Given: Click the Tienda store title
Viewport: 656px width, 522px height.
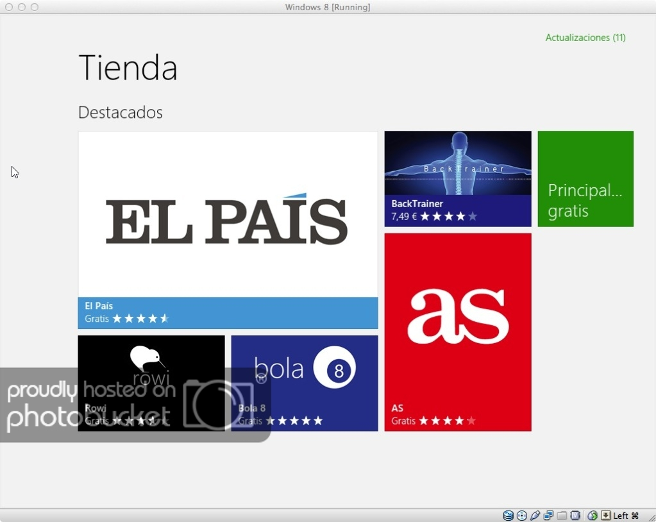Looking at the screenshot, I should pyautogui.click(x=128, y=68).
